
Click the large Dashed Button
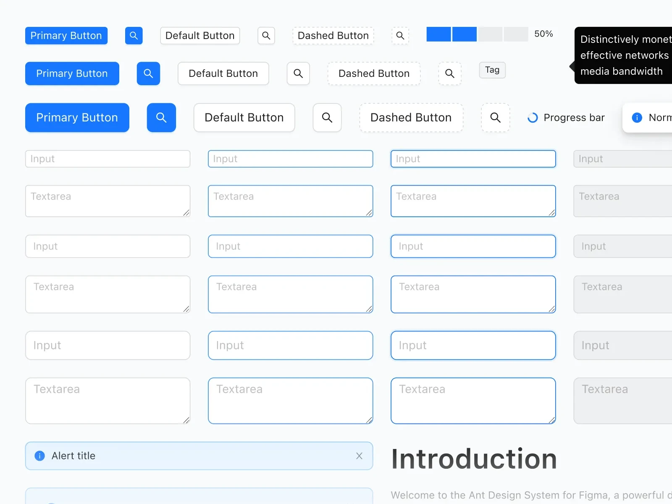coord(411,118)
